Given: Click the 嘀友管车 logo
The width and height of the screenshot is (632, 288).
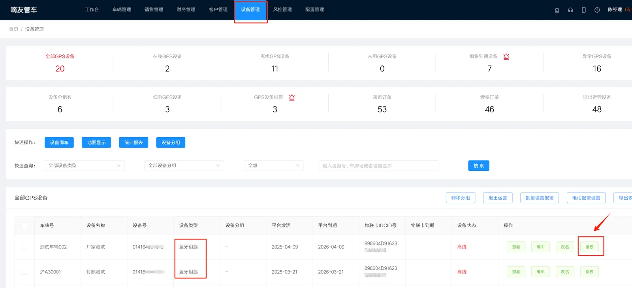Looking at the screenshot, I should point(24,10).
